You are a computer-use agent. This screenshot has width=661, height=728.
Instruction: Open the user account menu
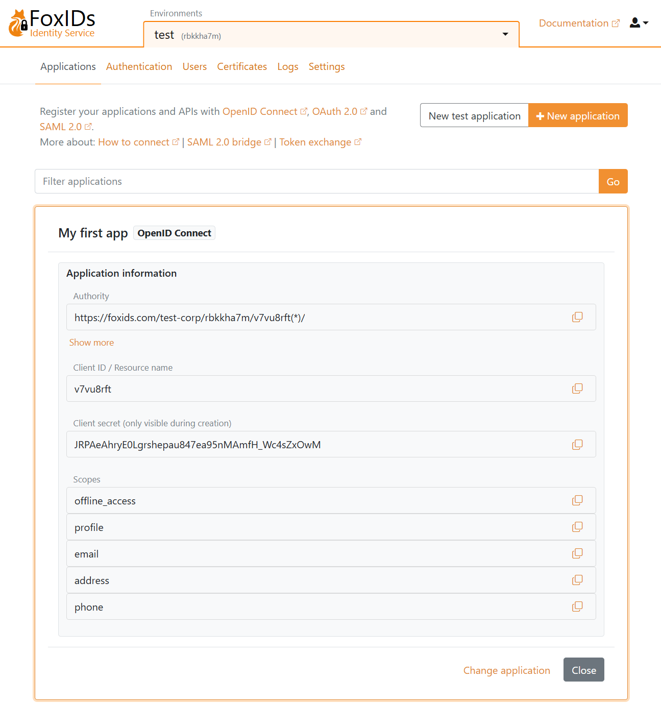[x=639, y=23]
